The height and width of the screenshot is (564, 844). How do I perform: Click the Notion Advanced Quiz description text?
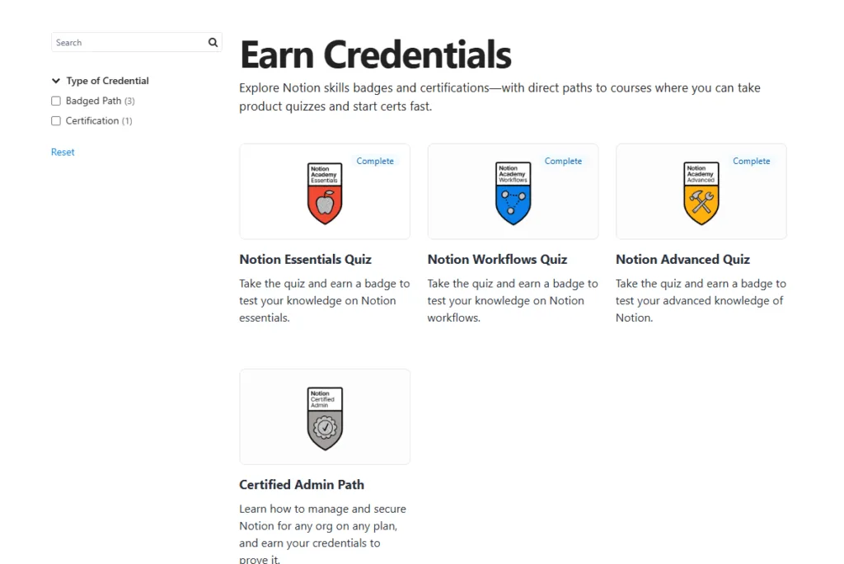point(701,300)
